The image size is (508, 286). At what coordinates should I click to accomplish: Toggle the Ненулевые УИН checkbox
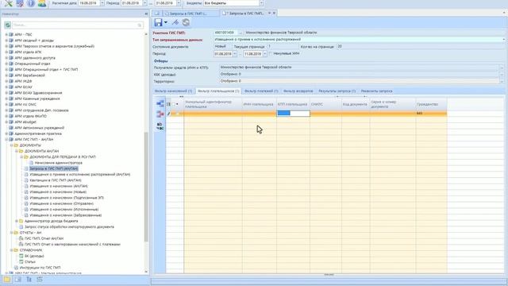[x=271, y=53]
